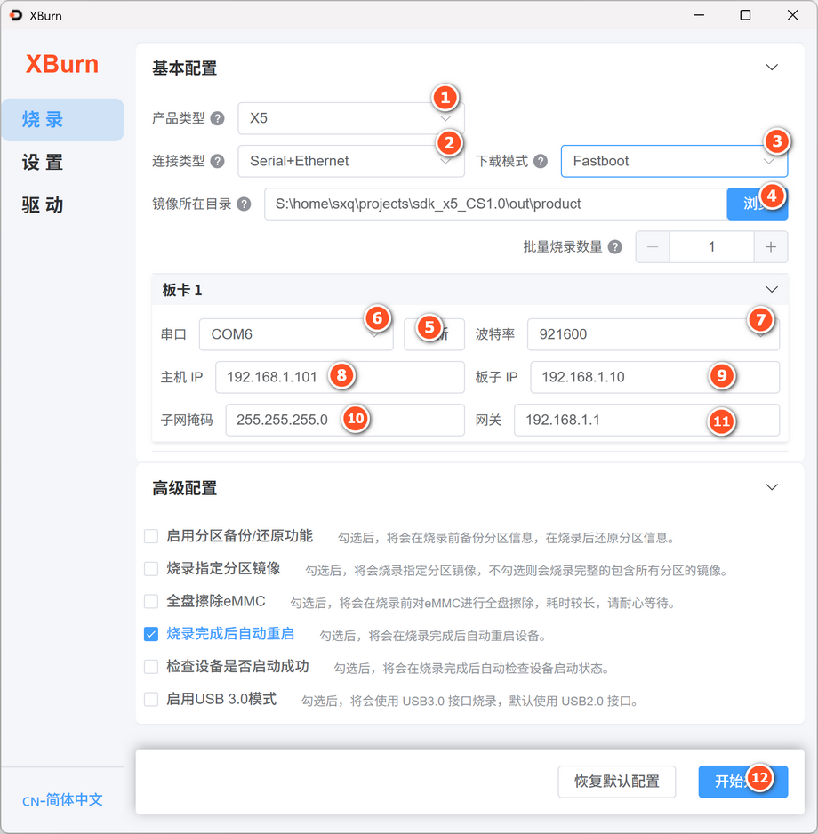Click the XBurn logo in sidebar
Image resolution: width=818 pixels, height=834 pixels.
tap(61, 64)
